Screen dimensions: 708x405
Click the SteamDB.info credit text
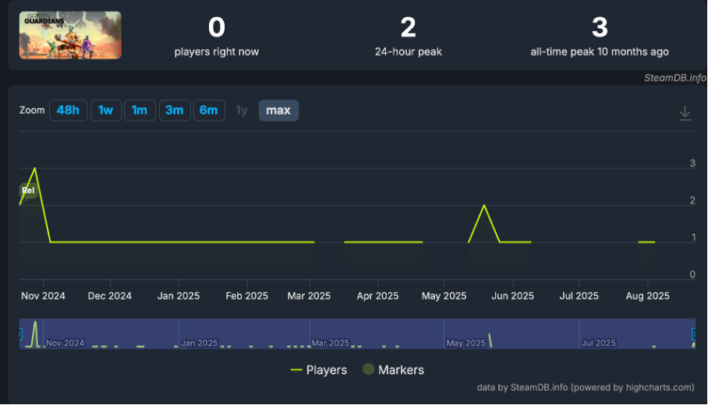click(674, 78)
